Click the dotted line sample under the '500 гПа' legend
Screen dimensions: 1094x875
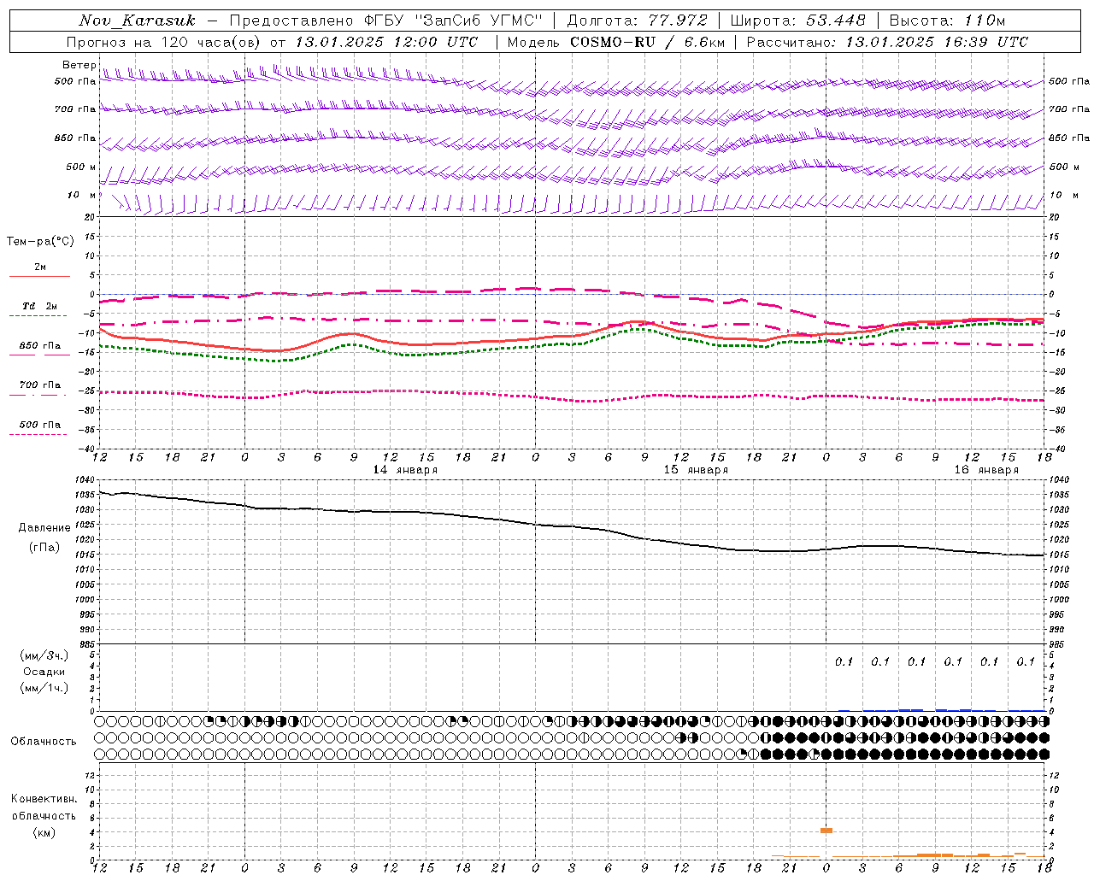coord(38,435)
